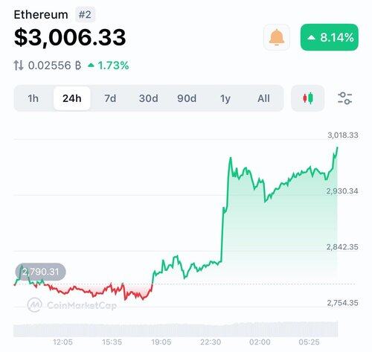This screenshot has width=372, height=352.
Task: Show the All time range
Action: (x=263, y=98)
